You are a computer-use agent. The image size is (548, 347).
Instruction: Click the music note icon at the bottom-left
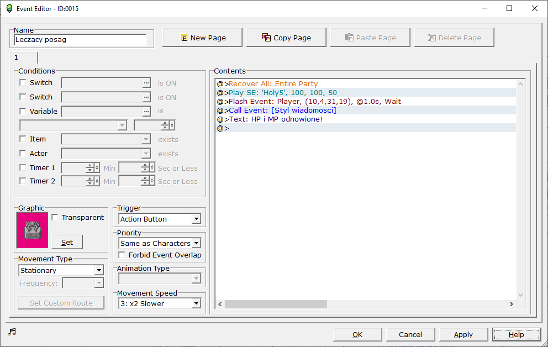[12, 332]
